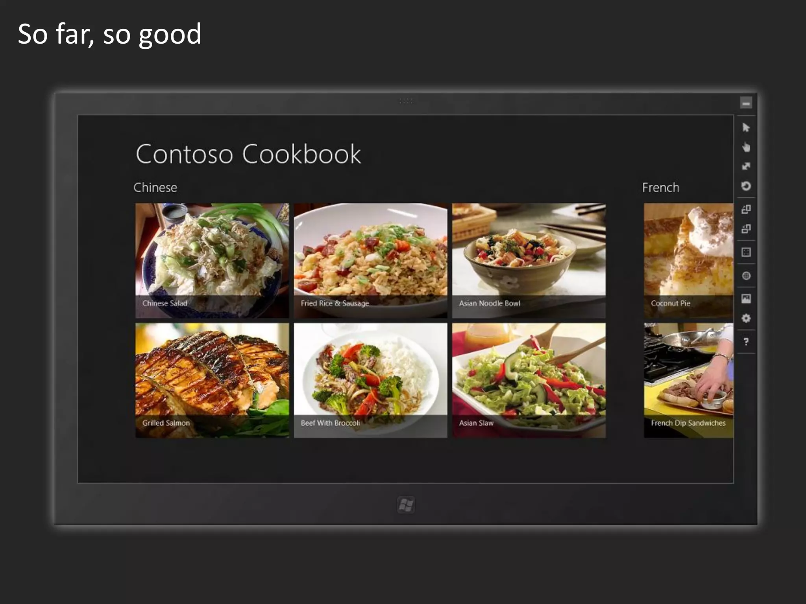Tap the Windows logo button on bezel
This screenshot has height=604, width=806.
tap(406, 505)
